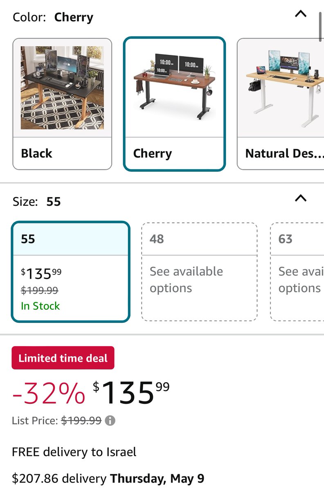Image resolution: width=324 pixels, height=491 pixels.
Task: Select the Cherry color option
Action: pyautogui.click(x=174, y=104)
